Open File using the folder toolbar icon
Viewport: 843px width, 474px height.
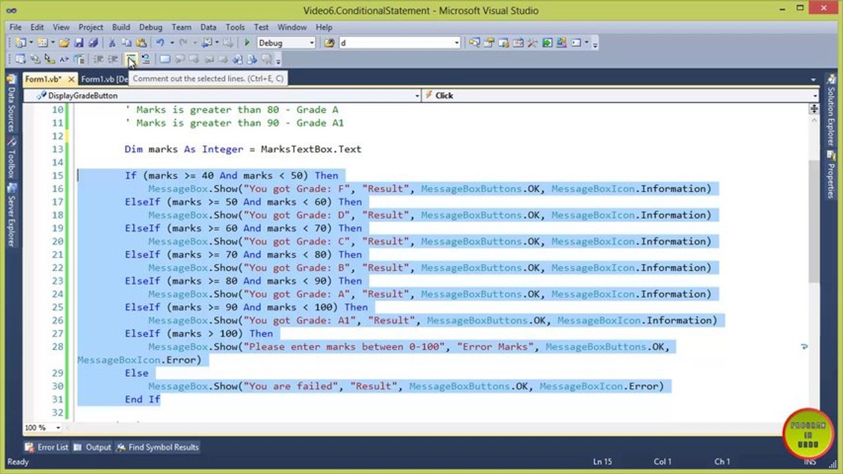(x=64, y=43)
